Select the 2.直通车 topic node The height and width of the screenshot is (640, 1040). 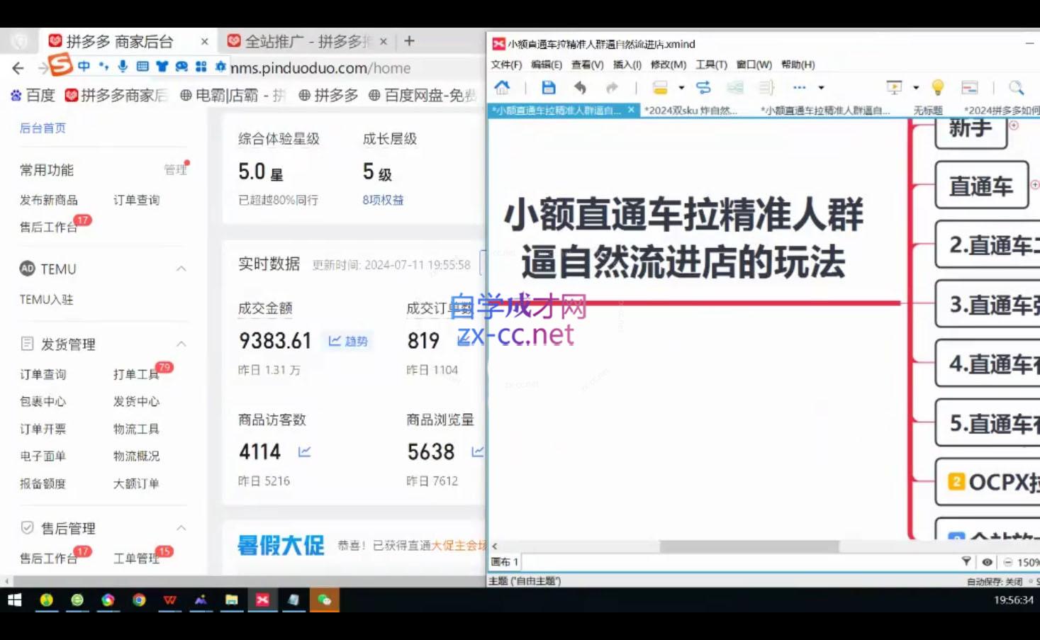click(x=988, y=245)
